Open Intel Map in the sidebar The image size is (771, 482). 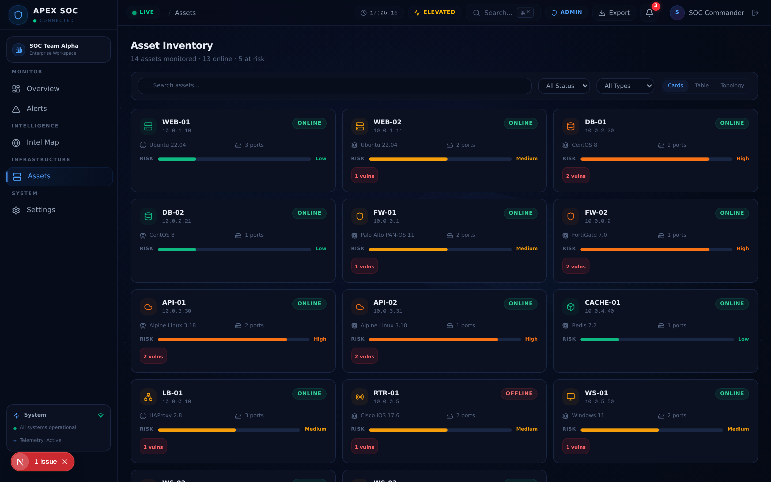tap(59, 142)
